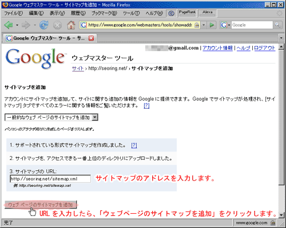Click the http://seoring.net/ breadcrumb text
The width and height of the screenshot is (286, 228).
pos(108,68)
